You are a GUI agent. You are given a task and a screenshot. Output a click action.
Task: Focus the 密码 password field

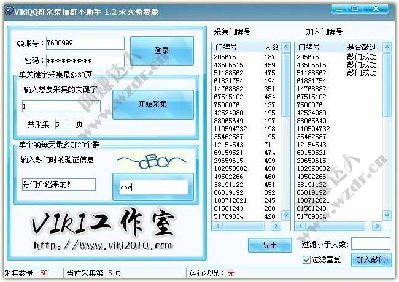point(85,61)
